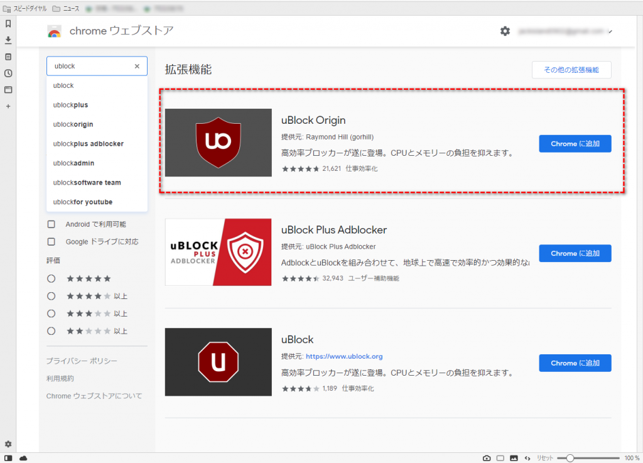The image size is (643, 463).
Task: Click 'Chrome に追加' for uBlock Origin
Action: click(x=575, y=144)
